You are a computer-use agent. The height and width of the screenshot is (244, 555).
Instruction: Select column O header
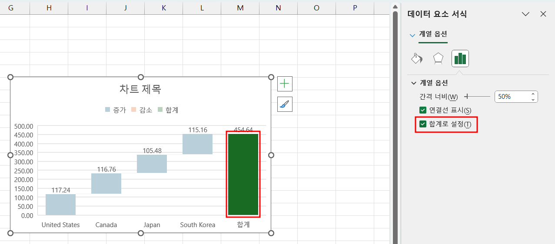coord(316,8)
